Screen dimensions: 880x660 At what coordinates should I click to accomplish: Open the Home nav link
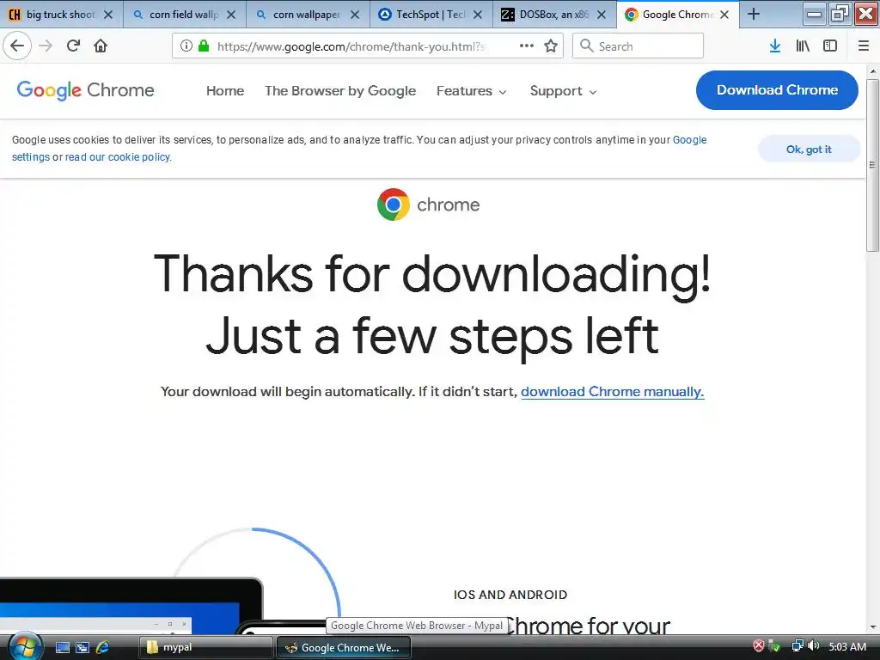[225, 91]
